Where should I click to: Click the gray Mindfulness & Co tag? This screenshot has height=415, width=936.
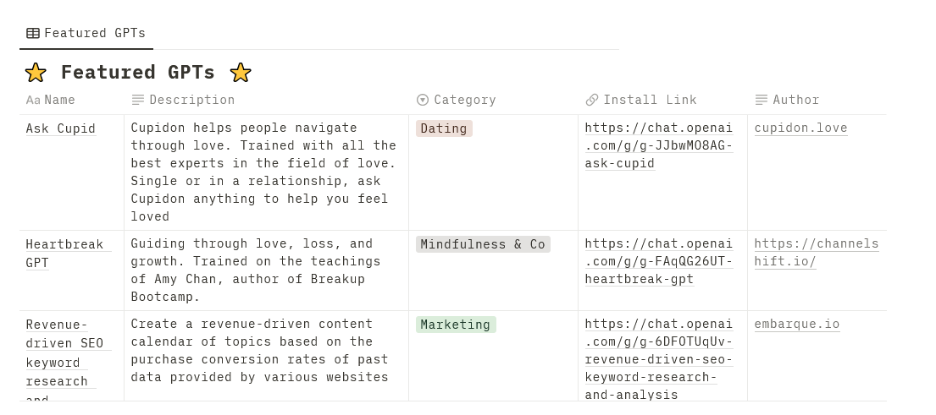coord(483,245)
